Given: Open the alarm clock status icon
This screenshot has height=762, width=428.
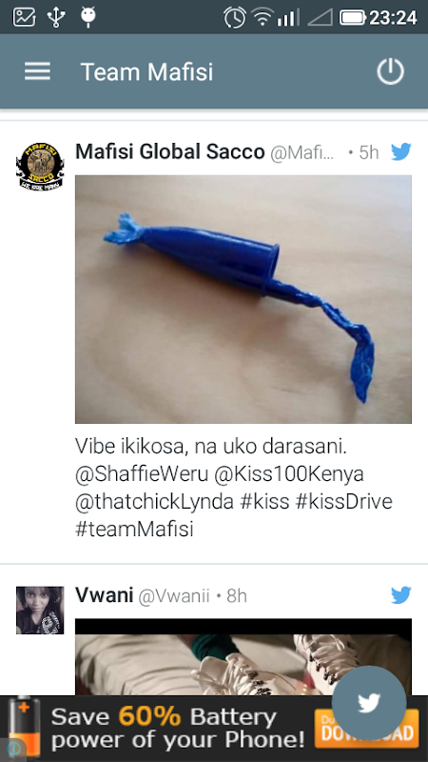Looking at the screenshot, I should tap(234, 17).
